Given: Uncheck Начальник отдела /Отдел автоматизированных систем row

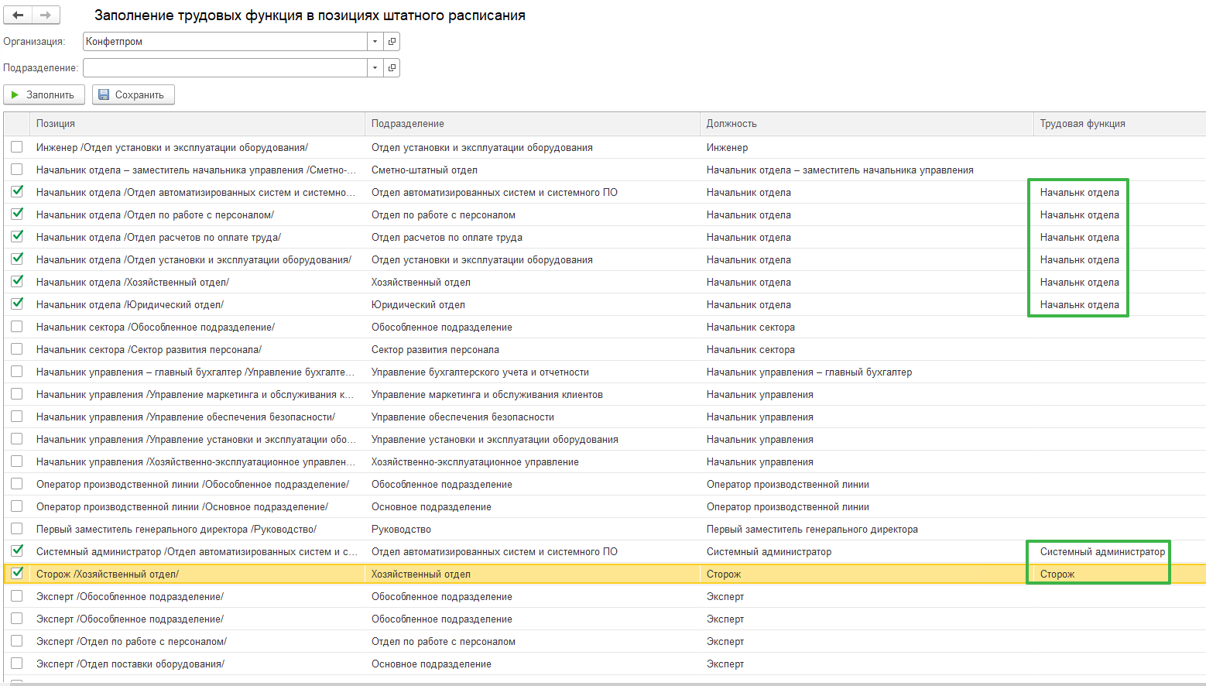Looking at the screenshot, I should (17, 192).
